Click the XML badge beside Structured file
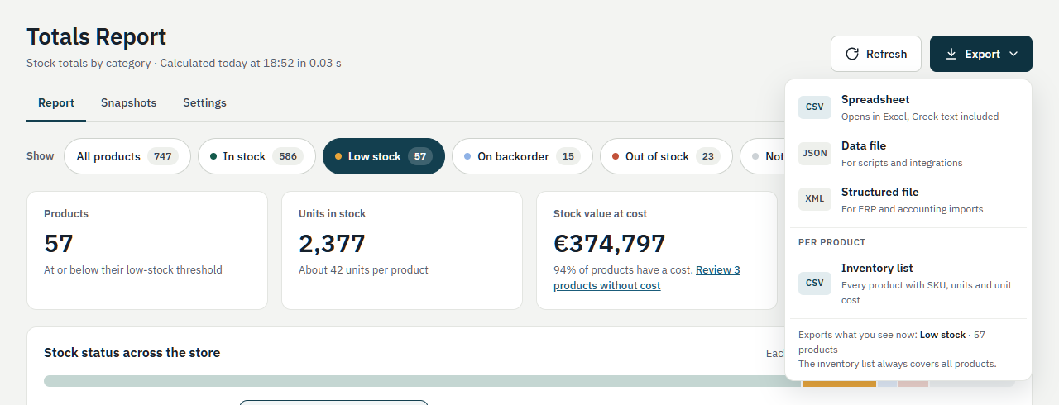Image resolution: width=1059 pixels, height=405 pixels. click(815, 199)
